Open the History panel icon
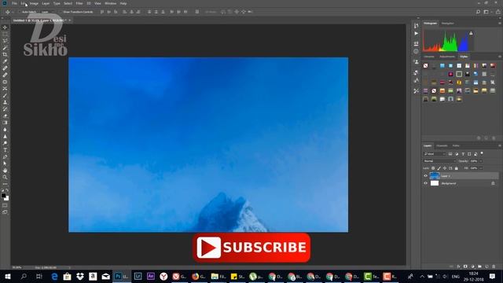The image size is (503, 283). tap(416, 26)
